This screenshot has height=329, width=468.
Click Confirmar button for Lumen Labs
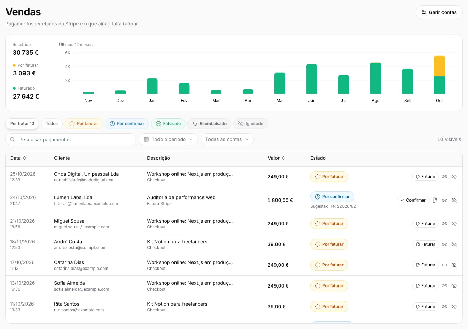413,200
